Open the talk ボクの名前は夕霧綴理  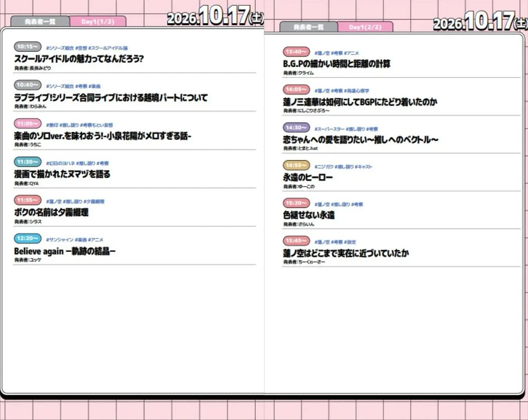point(51,212)
